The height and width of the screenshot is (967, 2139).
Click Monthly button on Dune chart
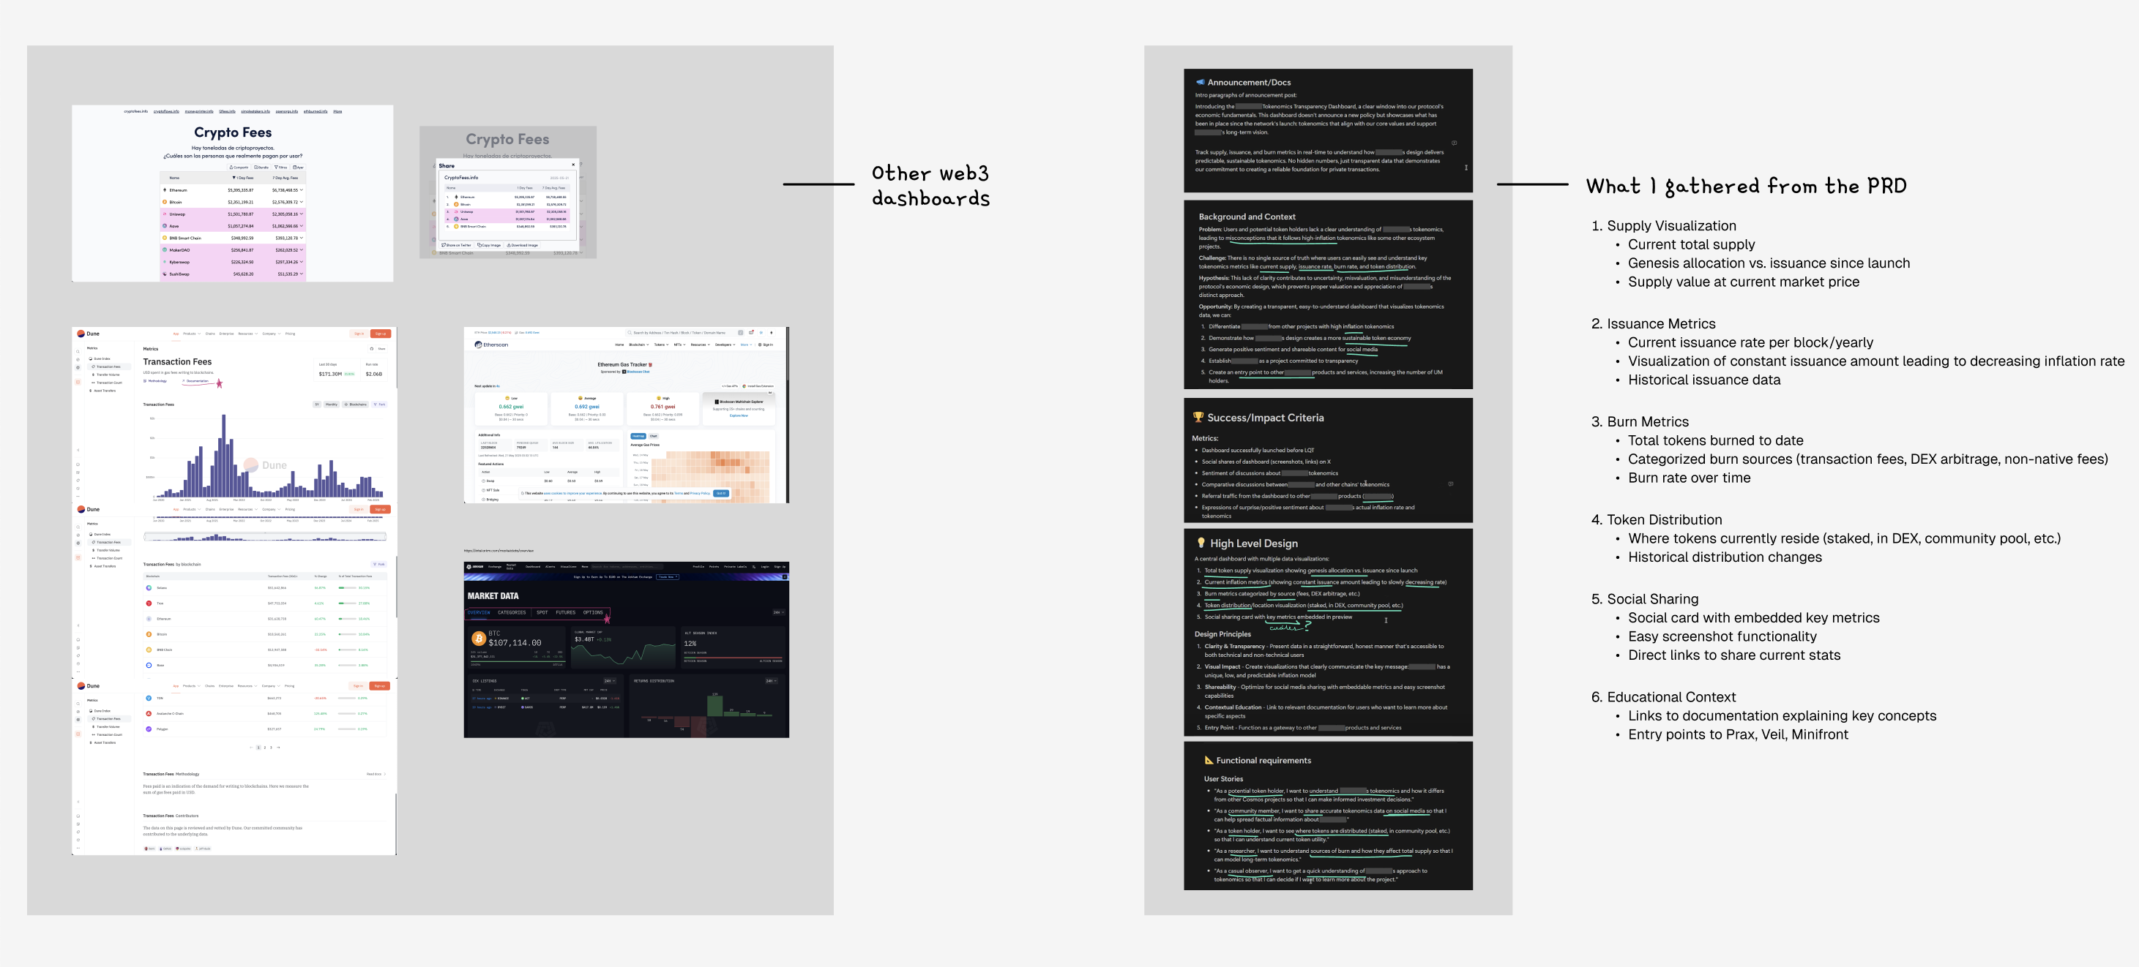[x=332, y=405]
